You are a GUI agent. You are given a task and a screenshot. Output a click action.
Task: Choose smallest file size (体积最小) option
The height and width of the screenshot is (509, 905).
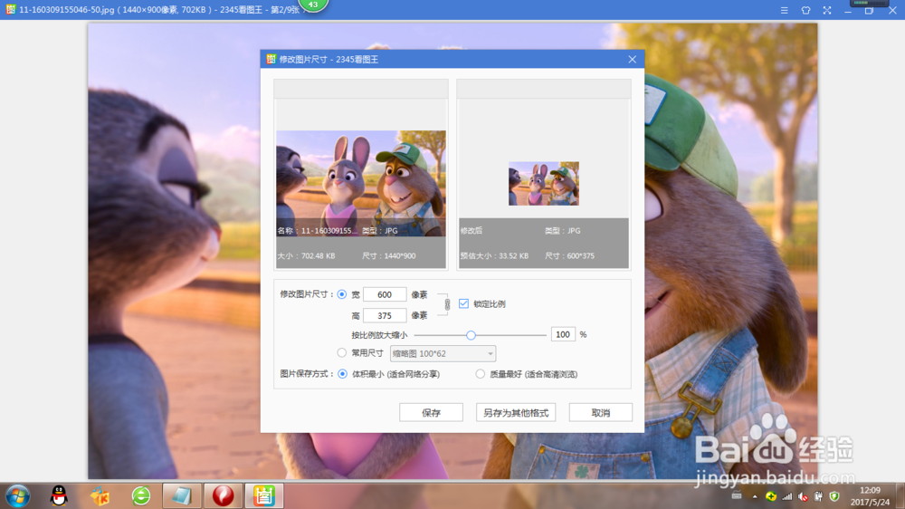pos(342,374)
